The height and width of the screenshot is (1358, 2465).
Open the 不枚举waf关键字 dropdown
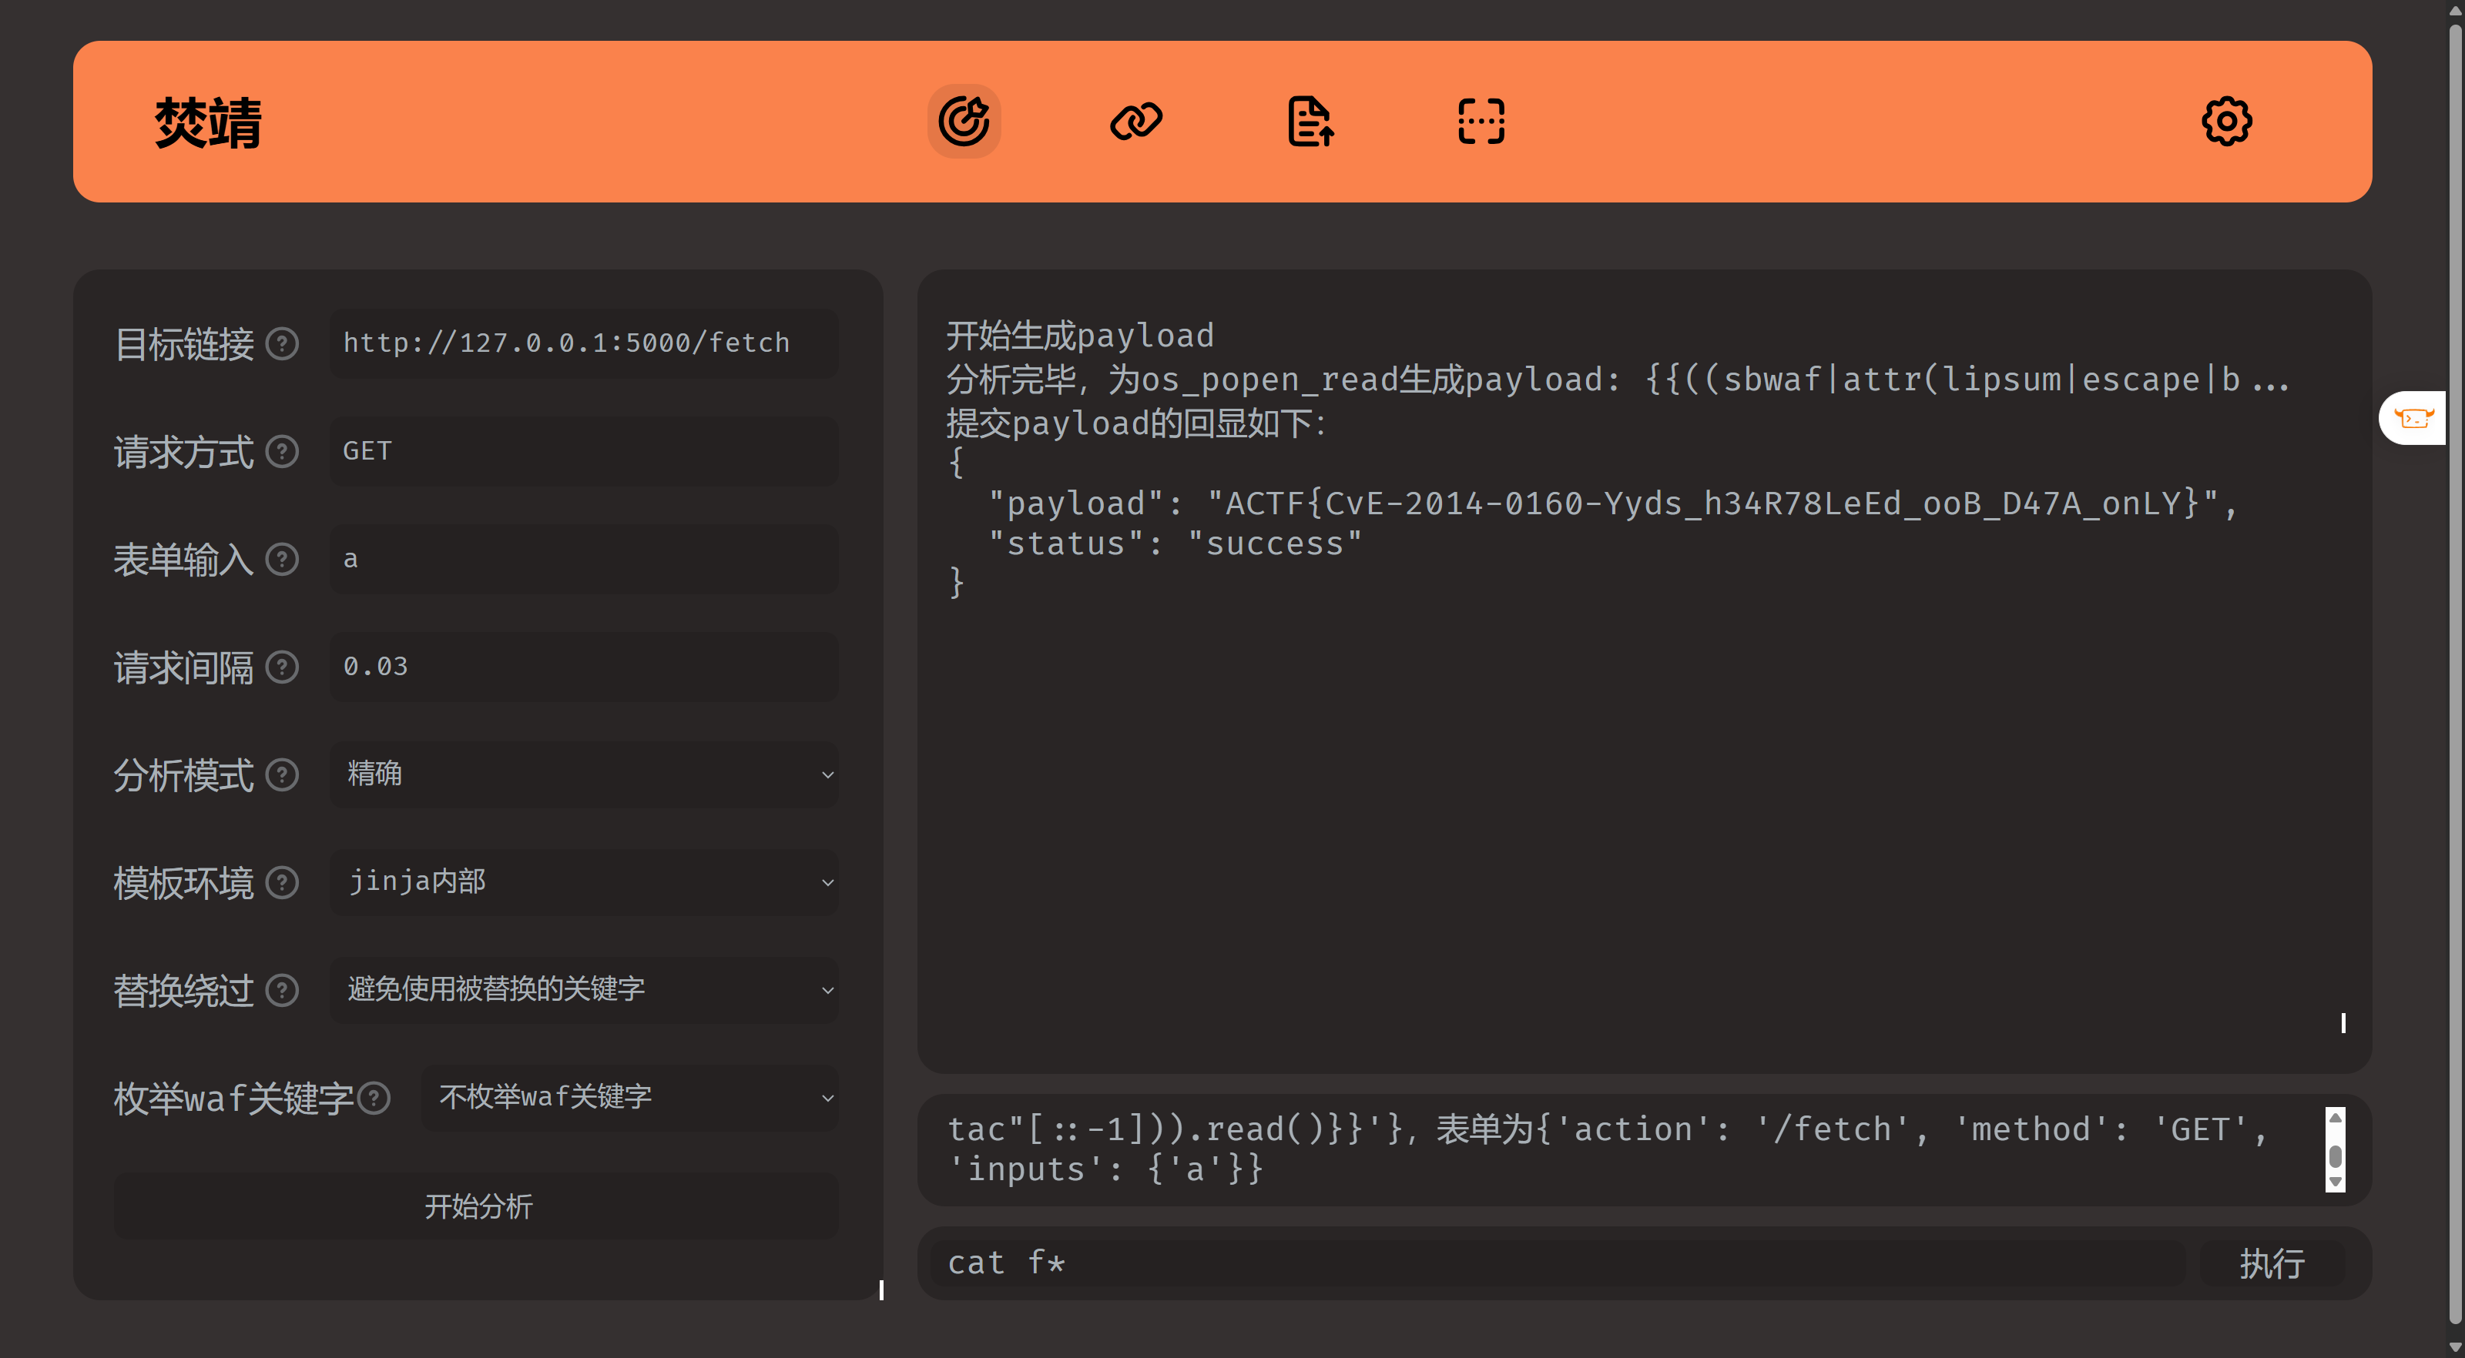coord(629,1097)
